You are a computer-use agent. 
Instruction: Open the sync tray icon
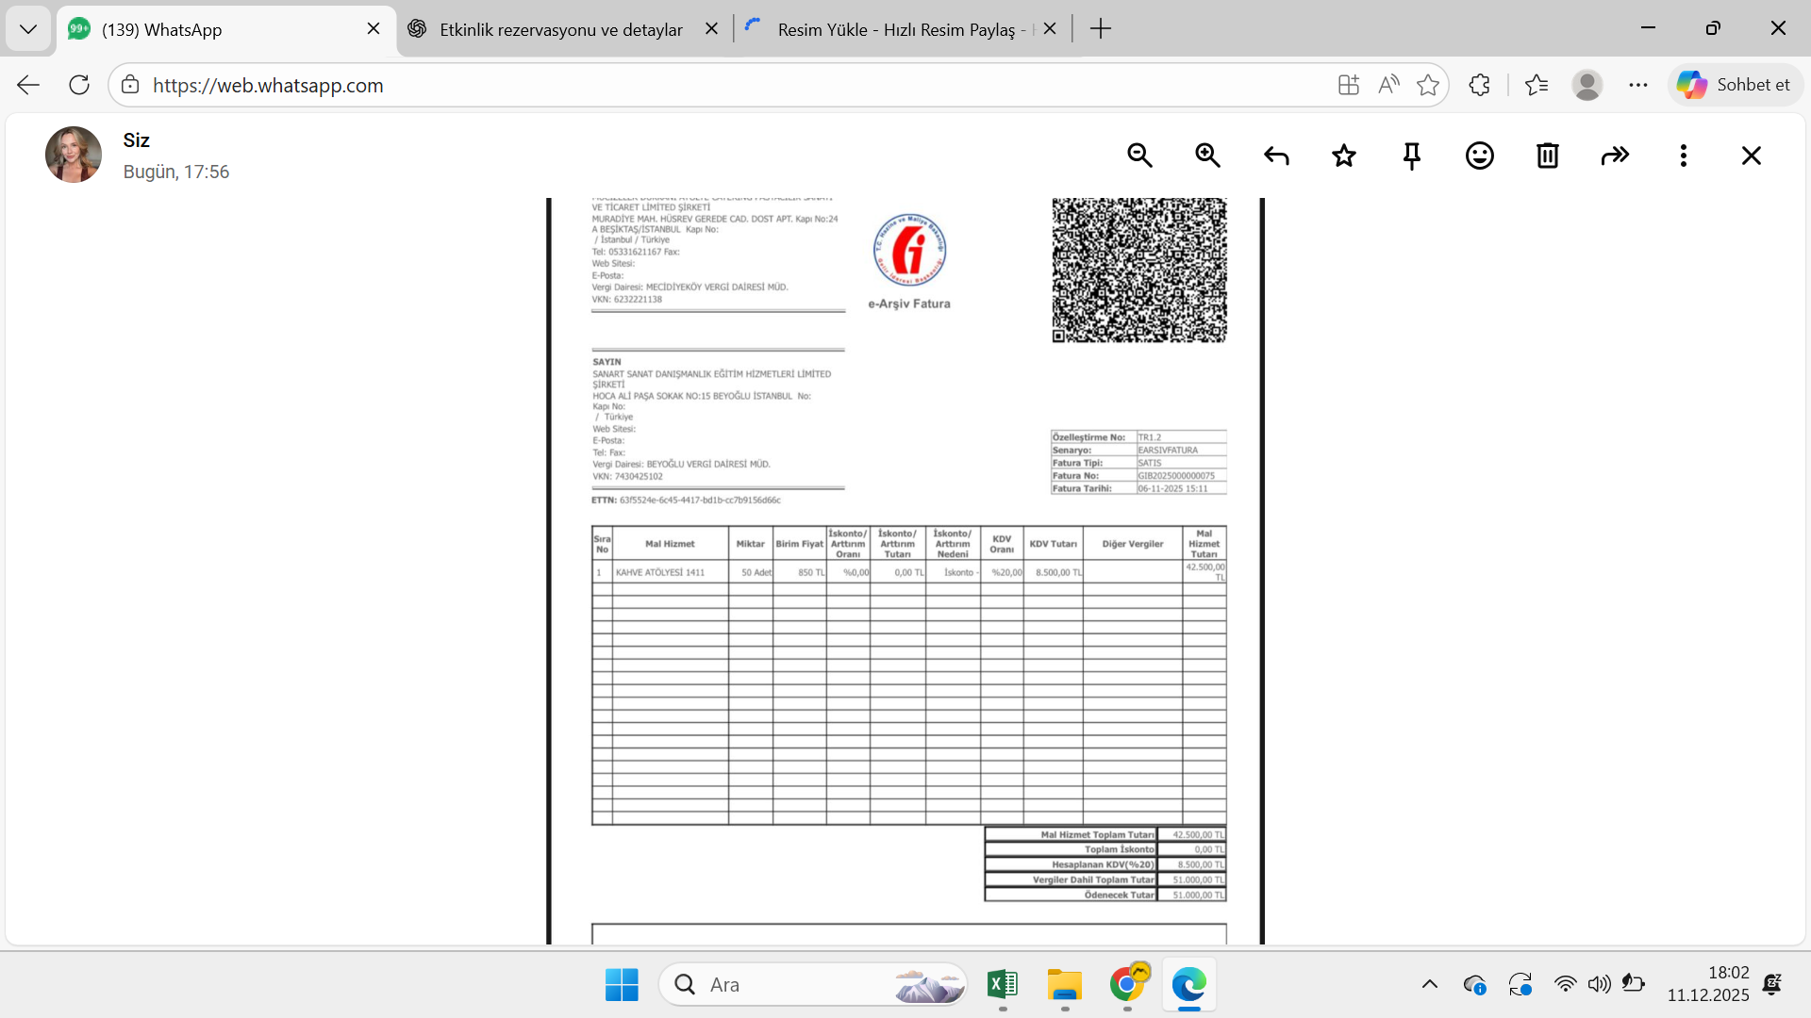[x=1520, y=984]
